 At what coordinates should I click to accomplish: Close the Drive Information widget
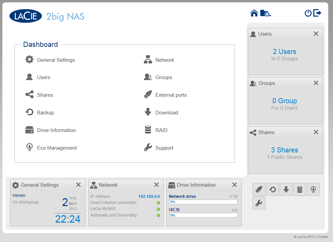point(235,185)
